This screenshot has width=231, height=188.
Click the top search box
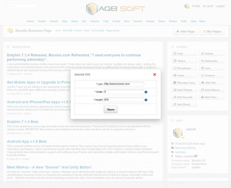22,6
